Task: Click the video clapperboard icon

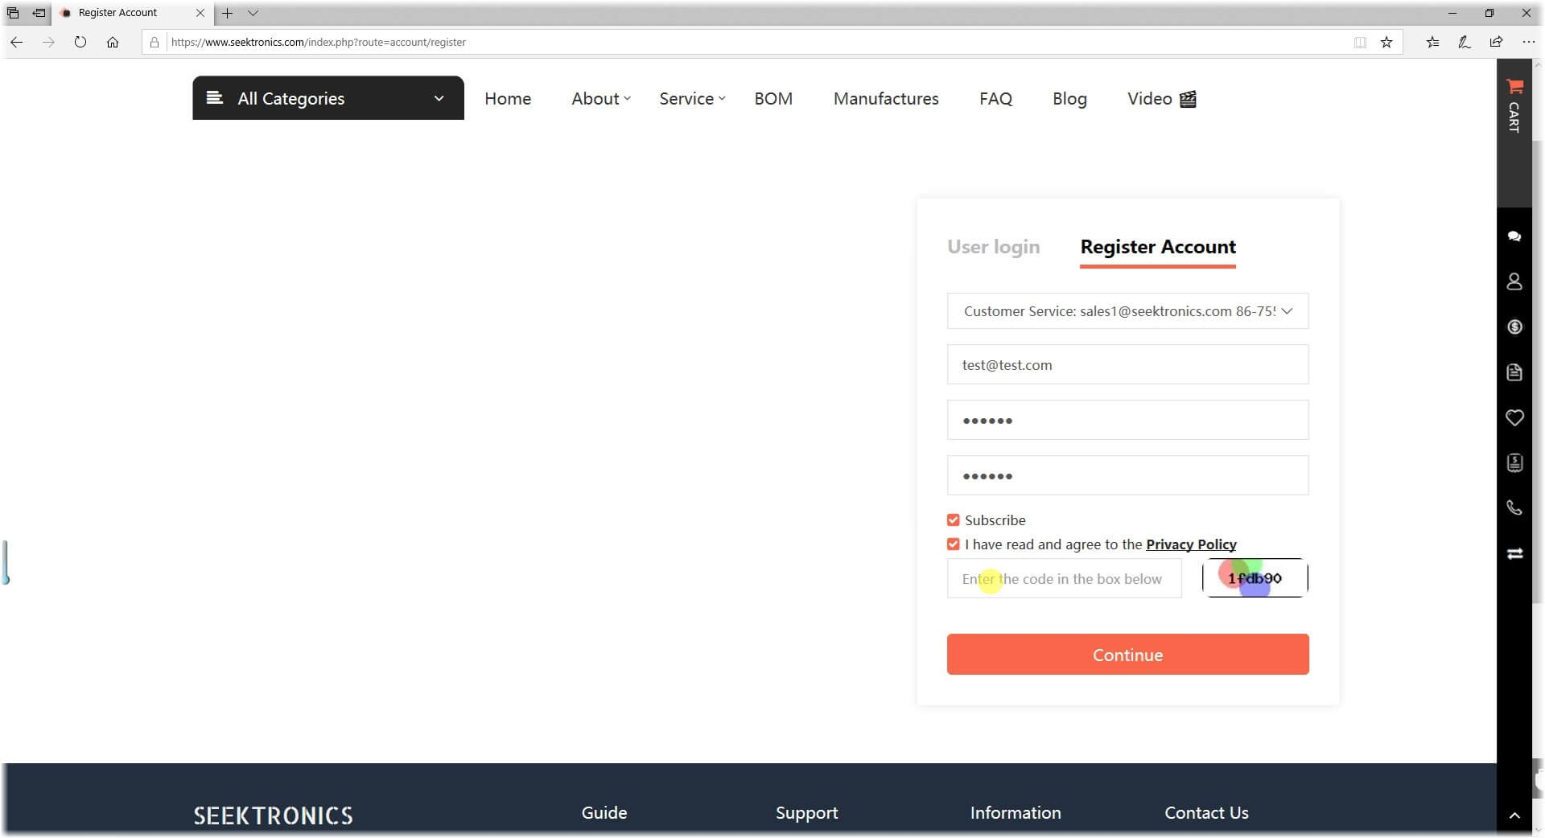Action: pyautogui.click(x=1188, y=99)
